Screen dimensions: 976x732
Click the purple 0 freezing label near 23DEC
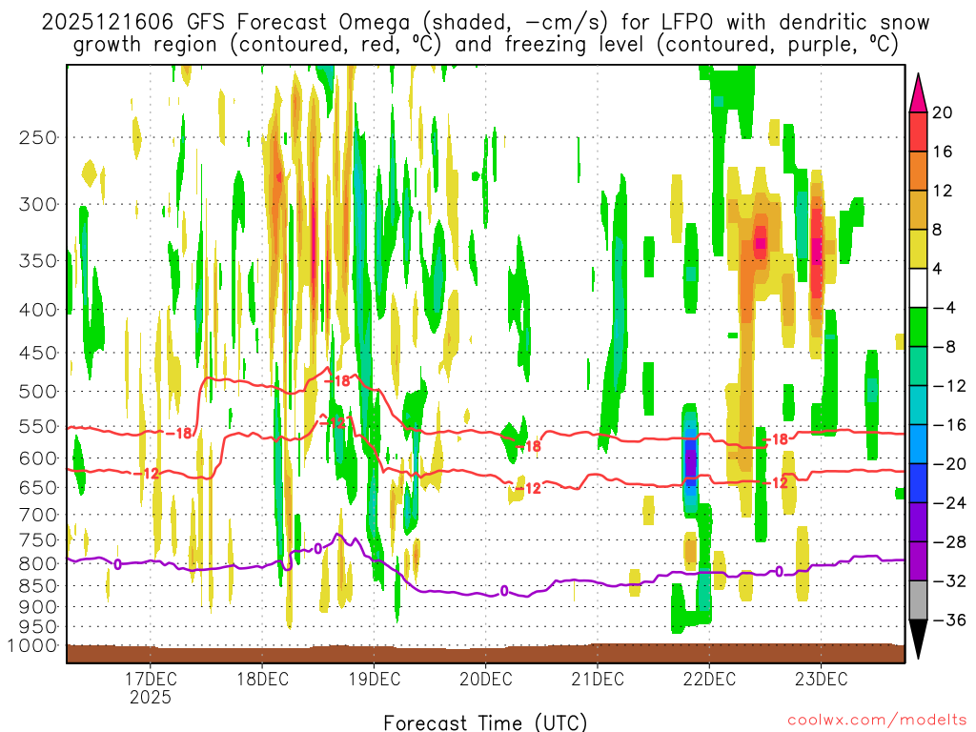tap(779, 572)
